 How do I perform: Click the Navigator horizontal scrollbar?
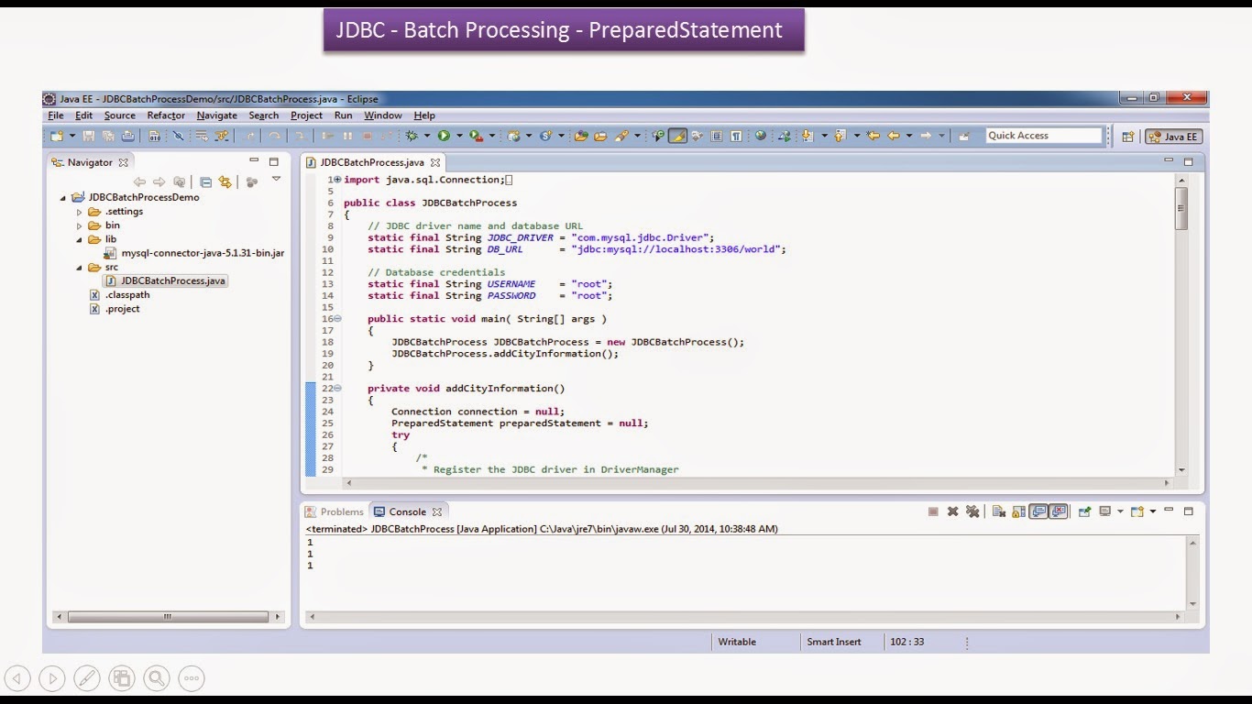coord(167,617)
